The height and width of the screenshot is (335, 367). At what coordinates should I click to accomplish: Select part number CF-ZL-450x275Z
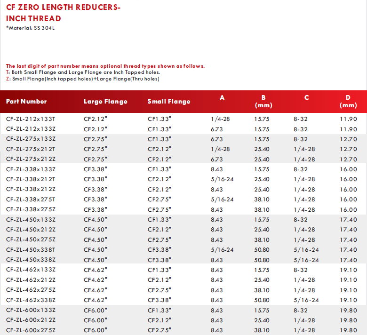pos(31,239)
